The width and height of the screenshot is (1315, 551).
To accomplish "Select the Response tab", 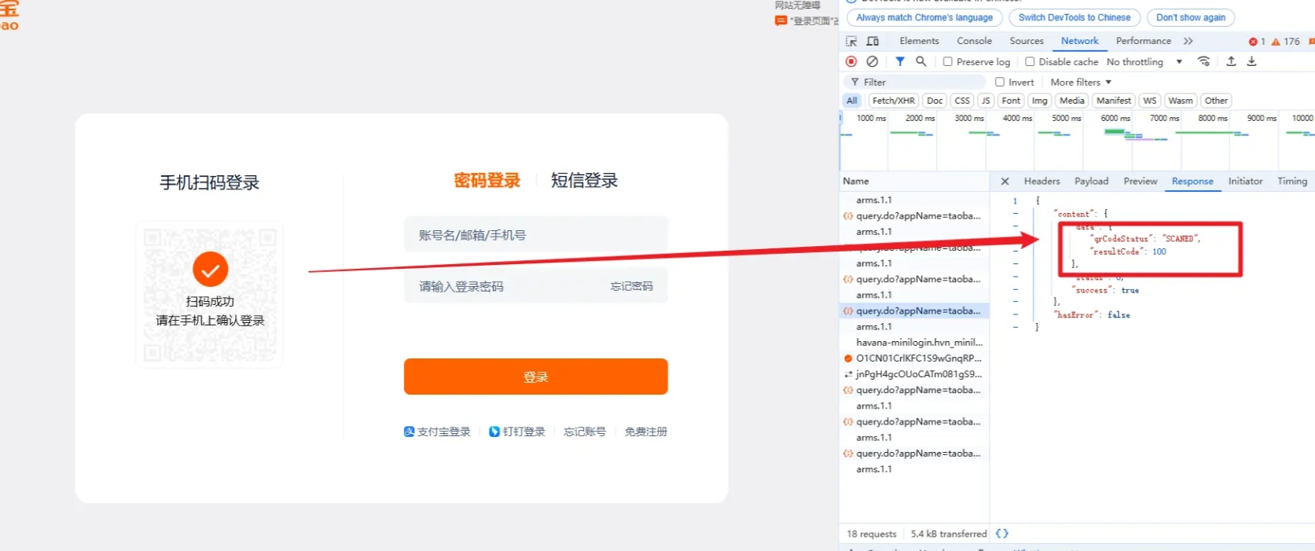I will [x=1192, y=182].
